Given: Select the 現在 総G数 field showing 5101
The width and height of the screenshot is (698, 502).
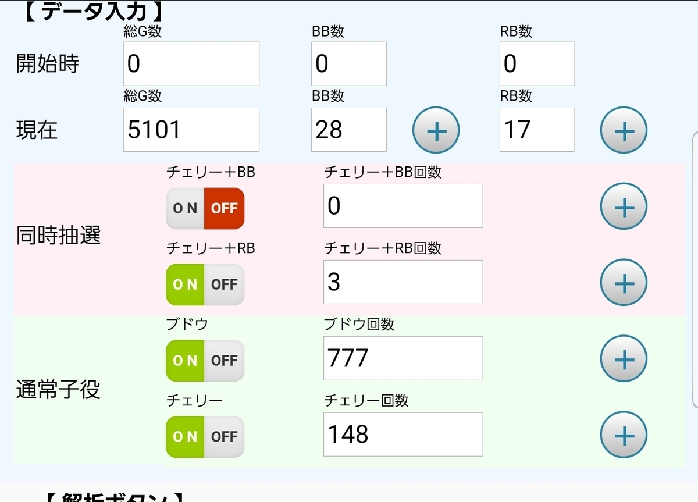Looking at the screenshot, I should pos(191,130).
